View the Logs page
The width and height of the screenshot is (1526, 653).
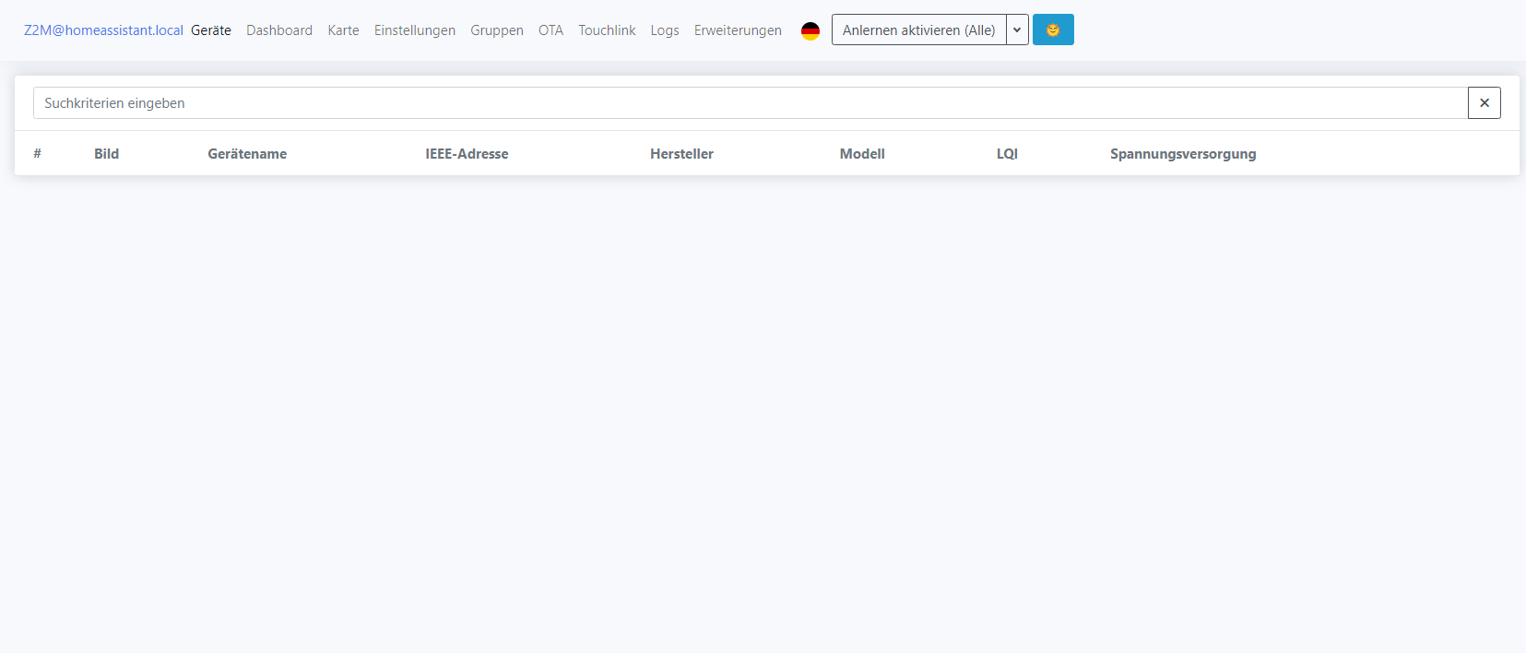(x=665, y=30)
